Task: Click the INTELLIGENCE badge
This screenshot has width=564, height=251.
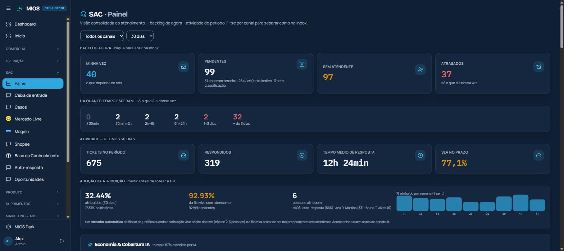Action: [x=54, y=8]
